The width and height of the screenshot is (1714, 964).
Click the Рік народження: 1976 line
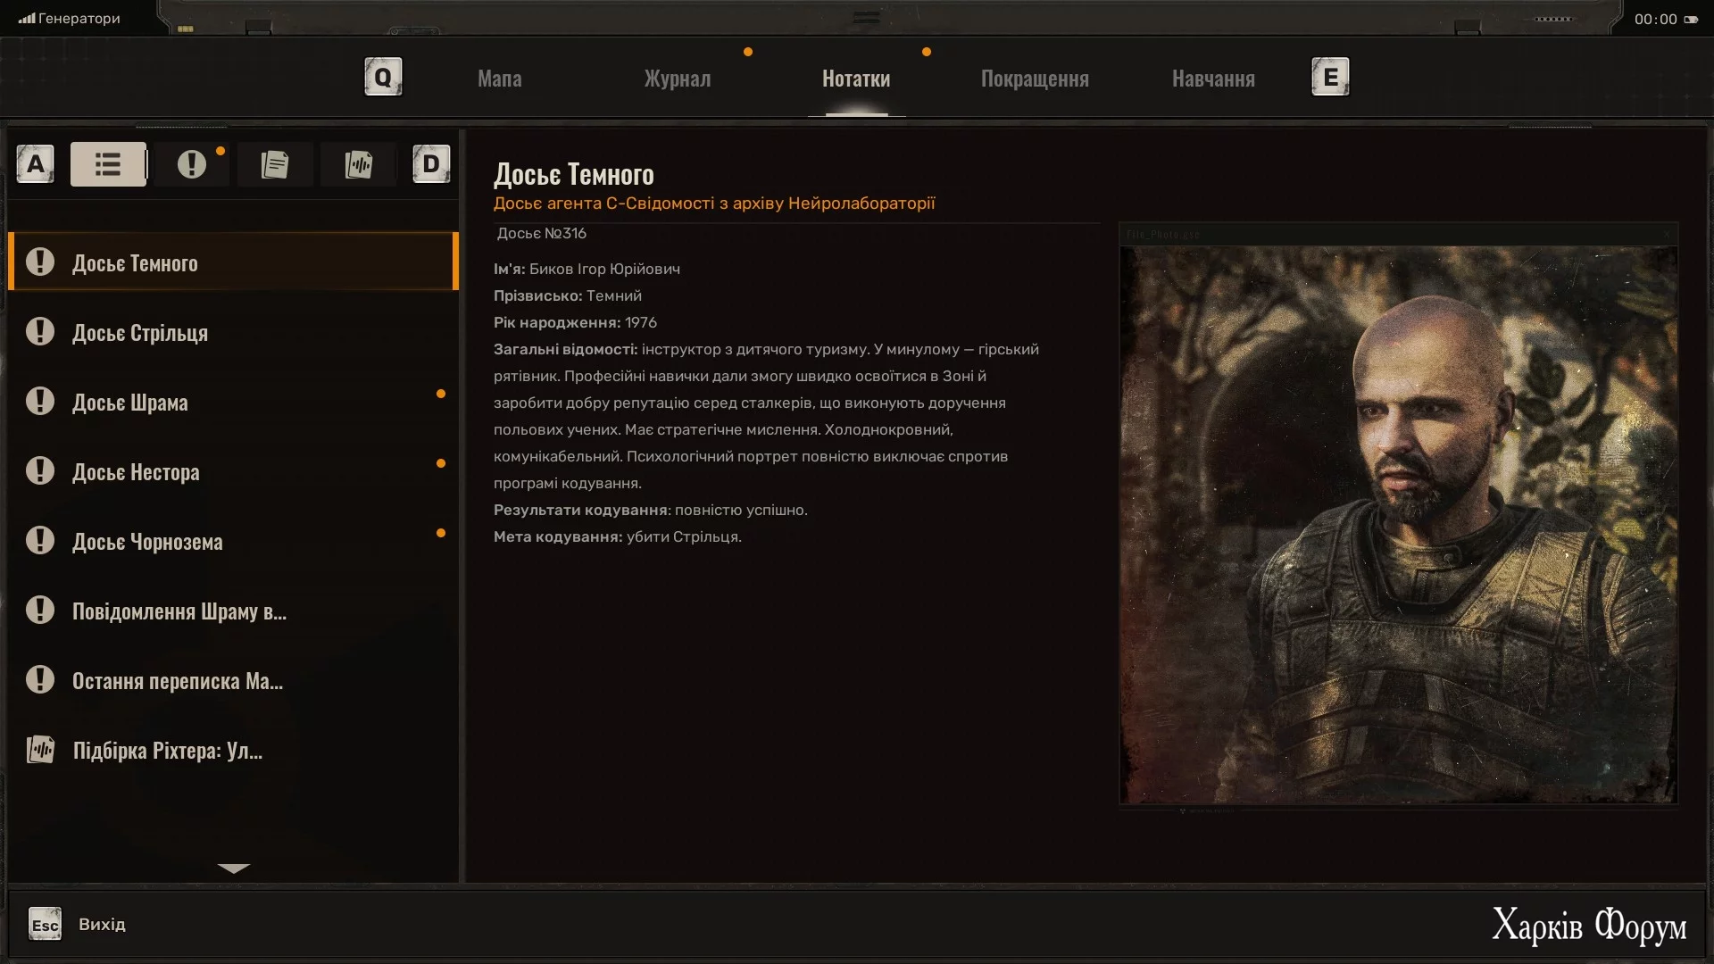point(575,322)
